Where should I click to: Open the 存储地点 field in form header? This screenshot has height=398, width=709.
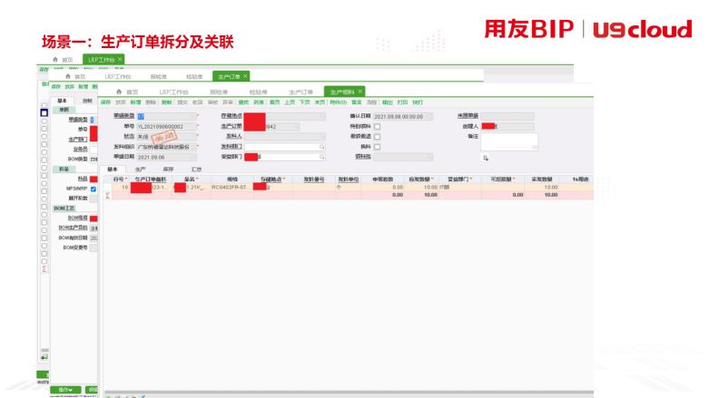[x=284, y=117]
